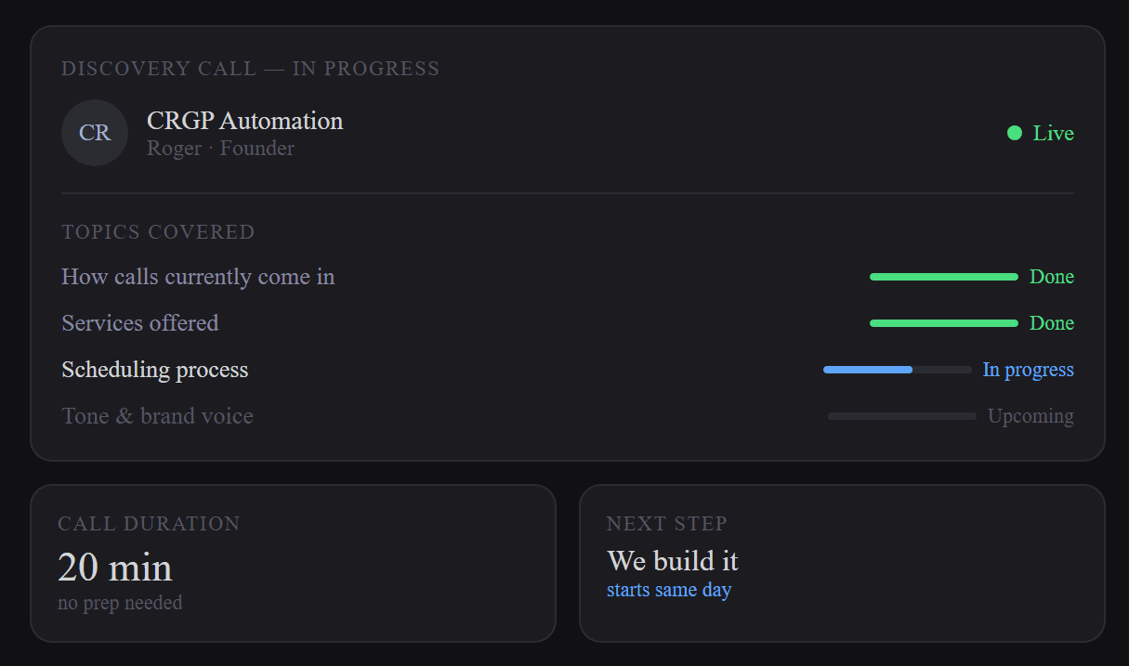Click the 'In progress' status label
This screenshot has height=666, width=1129.
[x=1029, y=370]
